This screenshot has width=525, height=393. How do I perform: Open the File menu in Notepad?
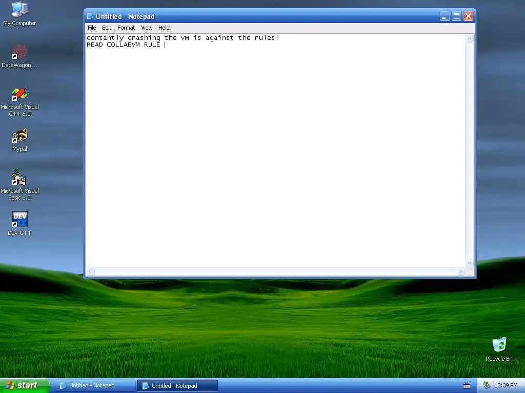point(92,28)
